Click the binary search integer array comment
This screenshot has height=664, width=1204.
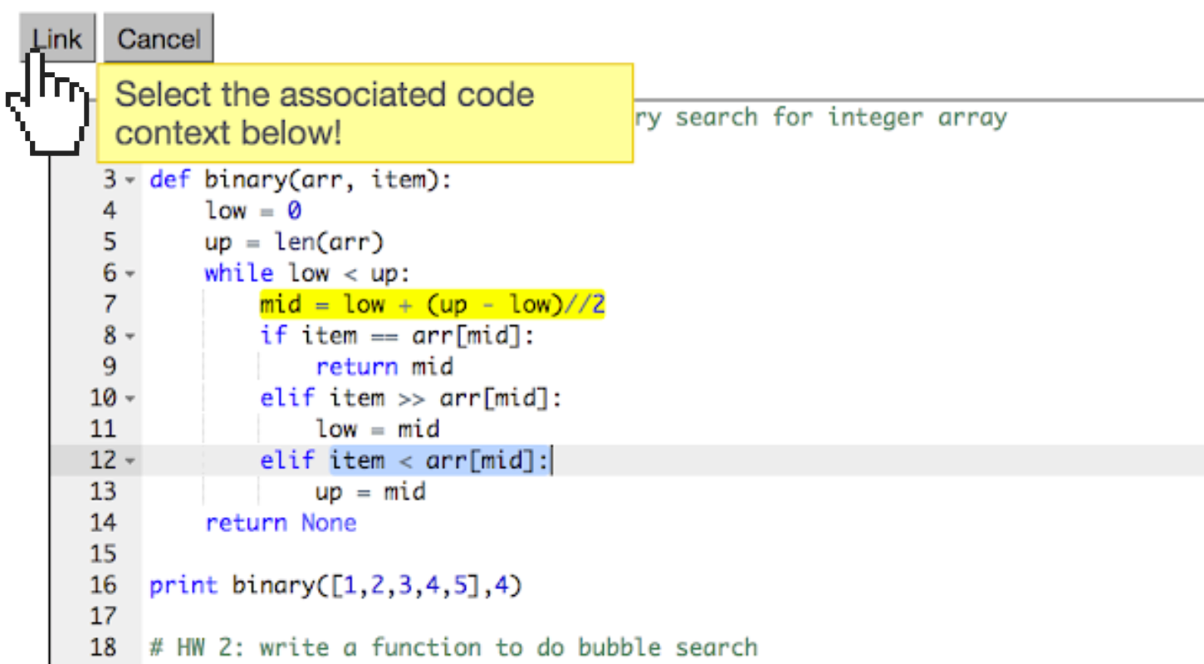822,116
